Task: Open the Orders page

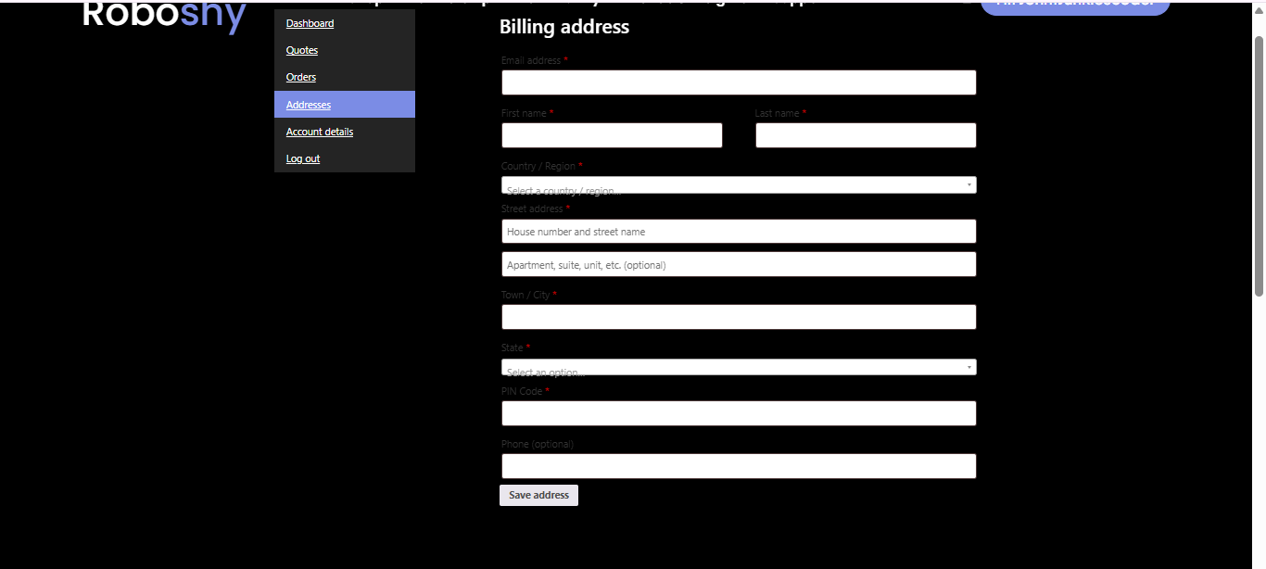Action: point(300,77)
